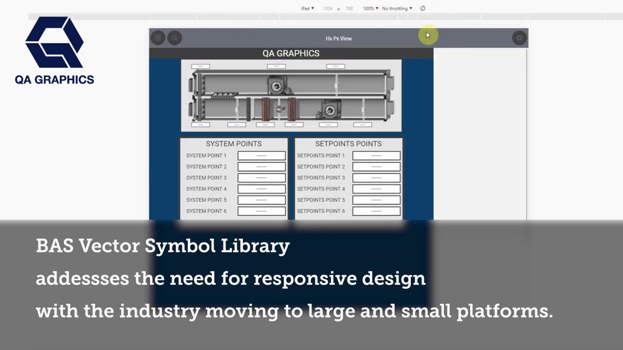
Task: Click the SETPOINTS POINT 2 value box
Action: (376, 167)
